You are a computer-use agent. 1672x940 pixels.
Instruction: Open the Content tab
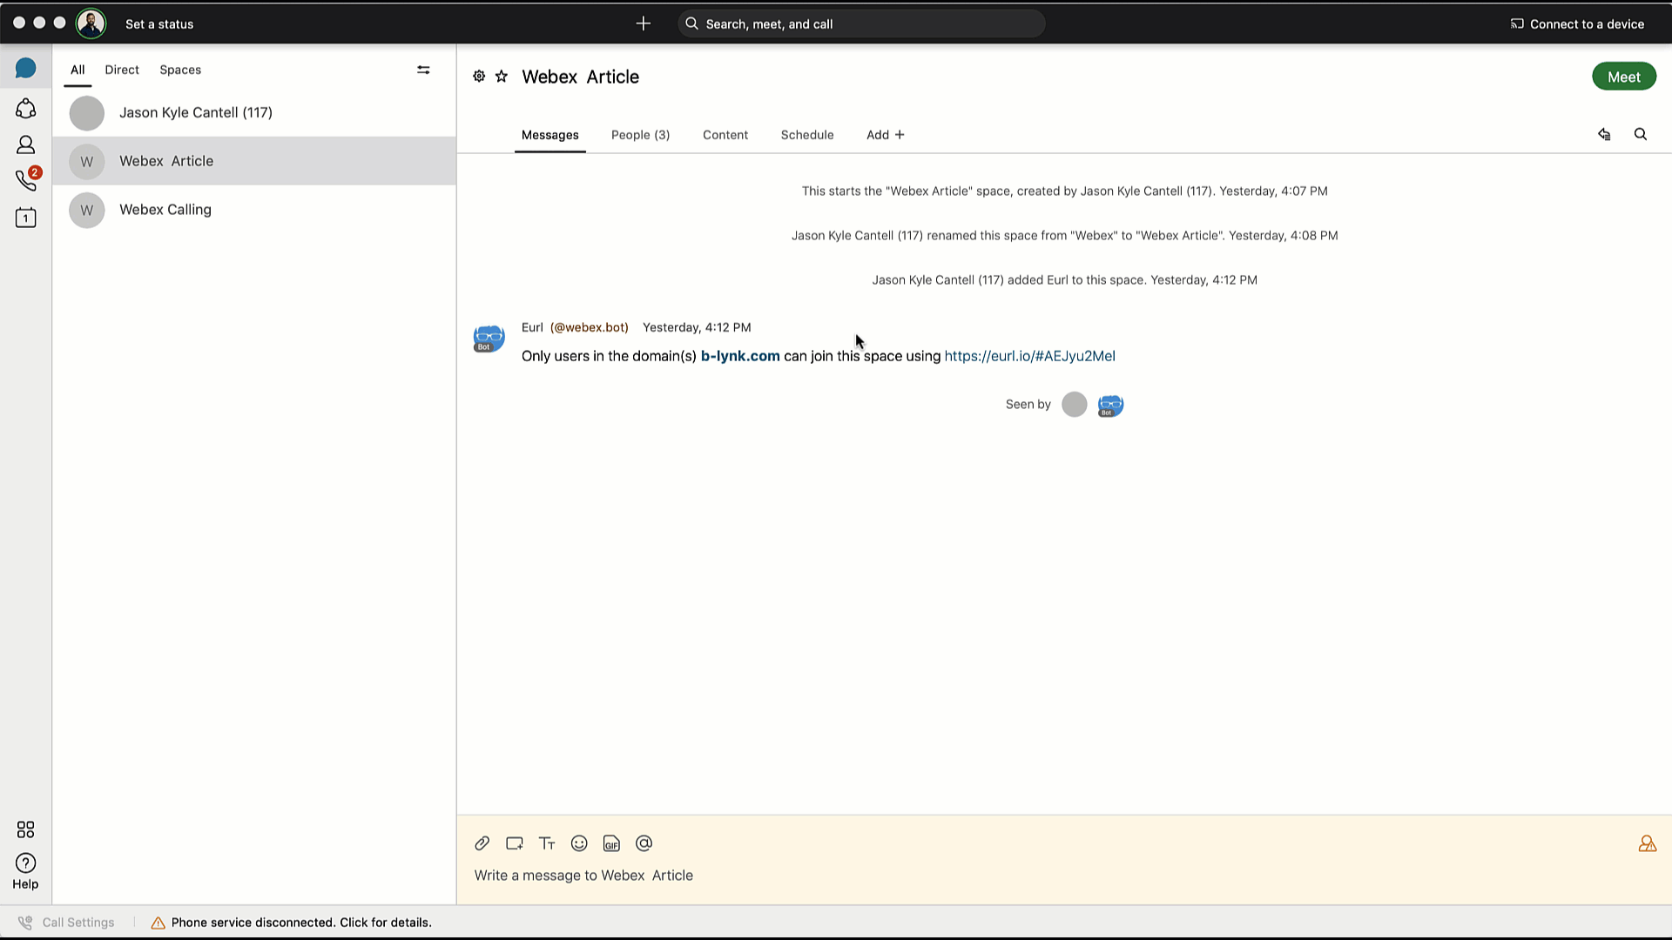(725, 135)
